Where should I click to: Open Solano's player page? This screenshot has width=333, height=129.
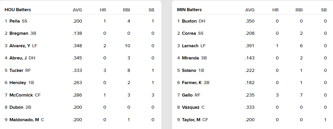pos(189,70)
